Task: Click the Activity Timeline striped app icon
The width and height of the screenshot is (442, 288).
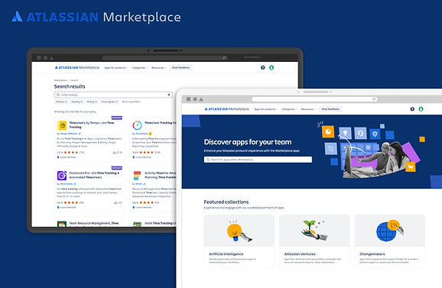Action: [137, 176]
